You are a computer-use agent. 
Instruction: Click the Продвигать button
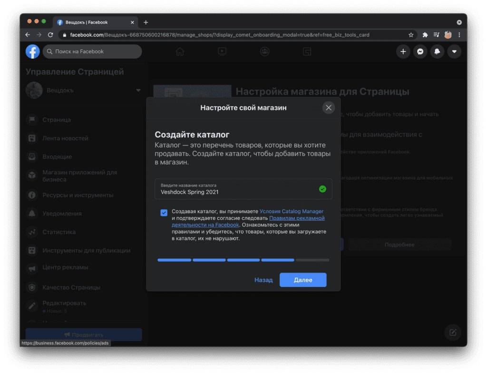coord(84,335)
